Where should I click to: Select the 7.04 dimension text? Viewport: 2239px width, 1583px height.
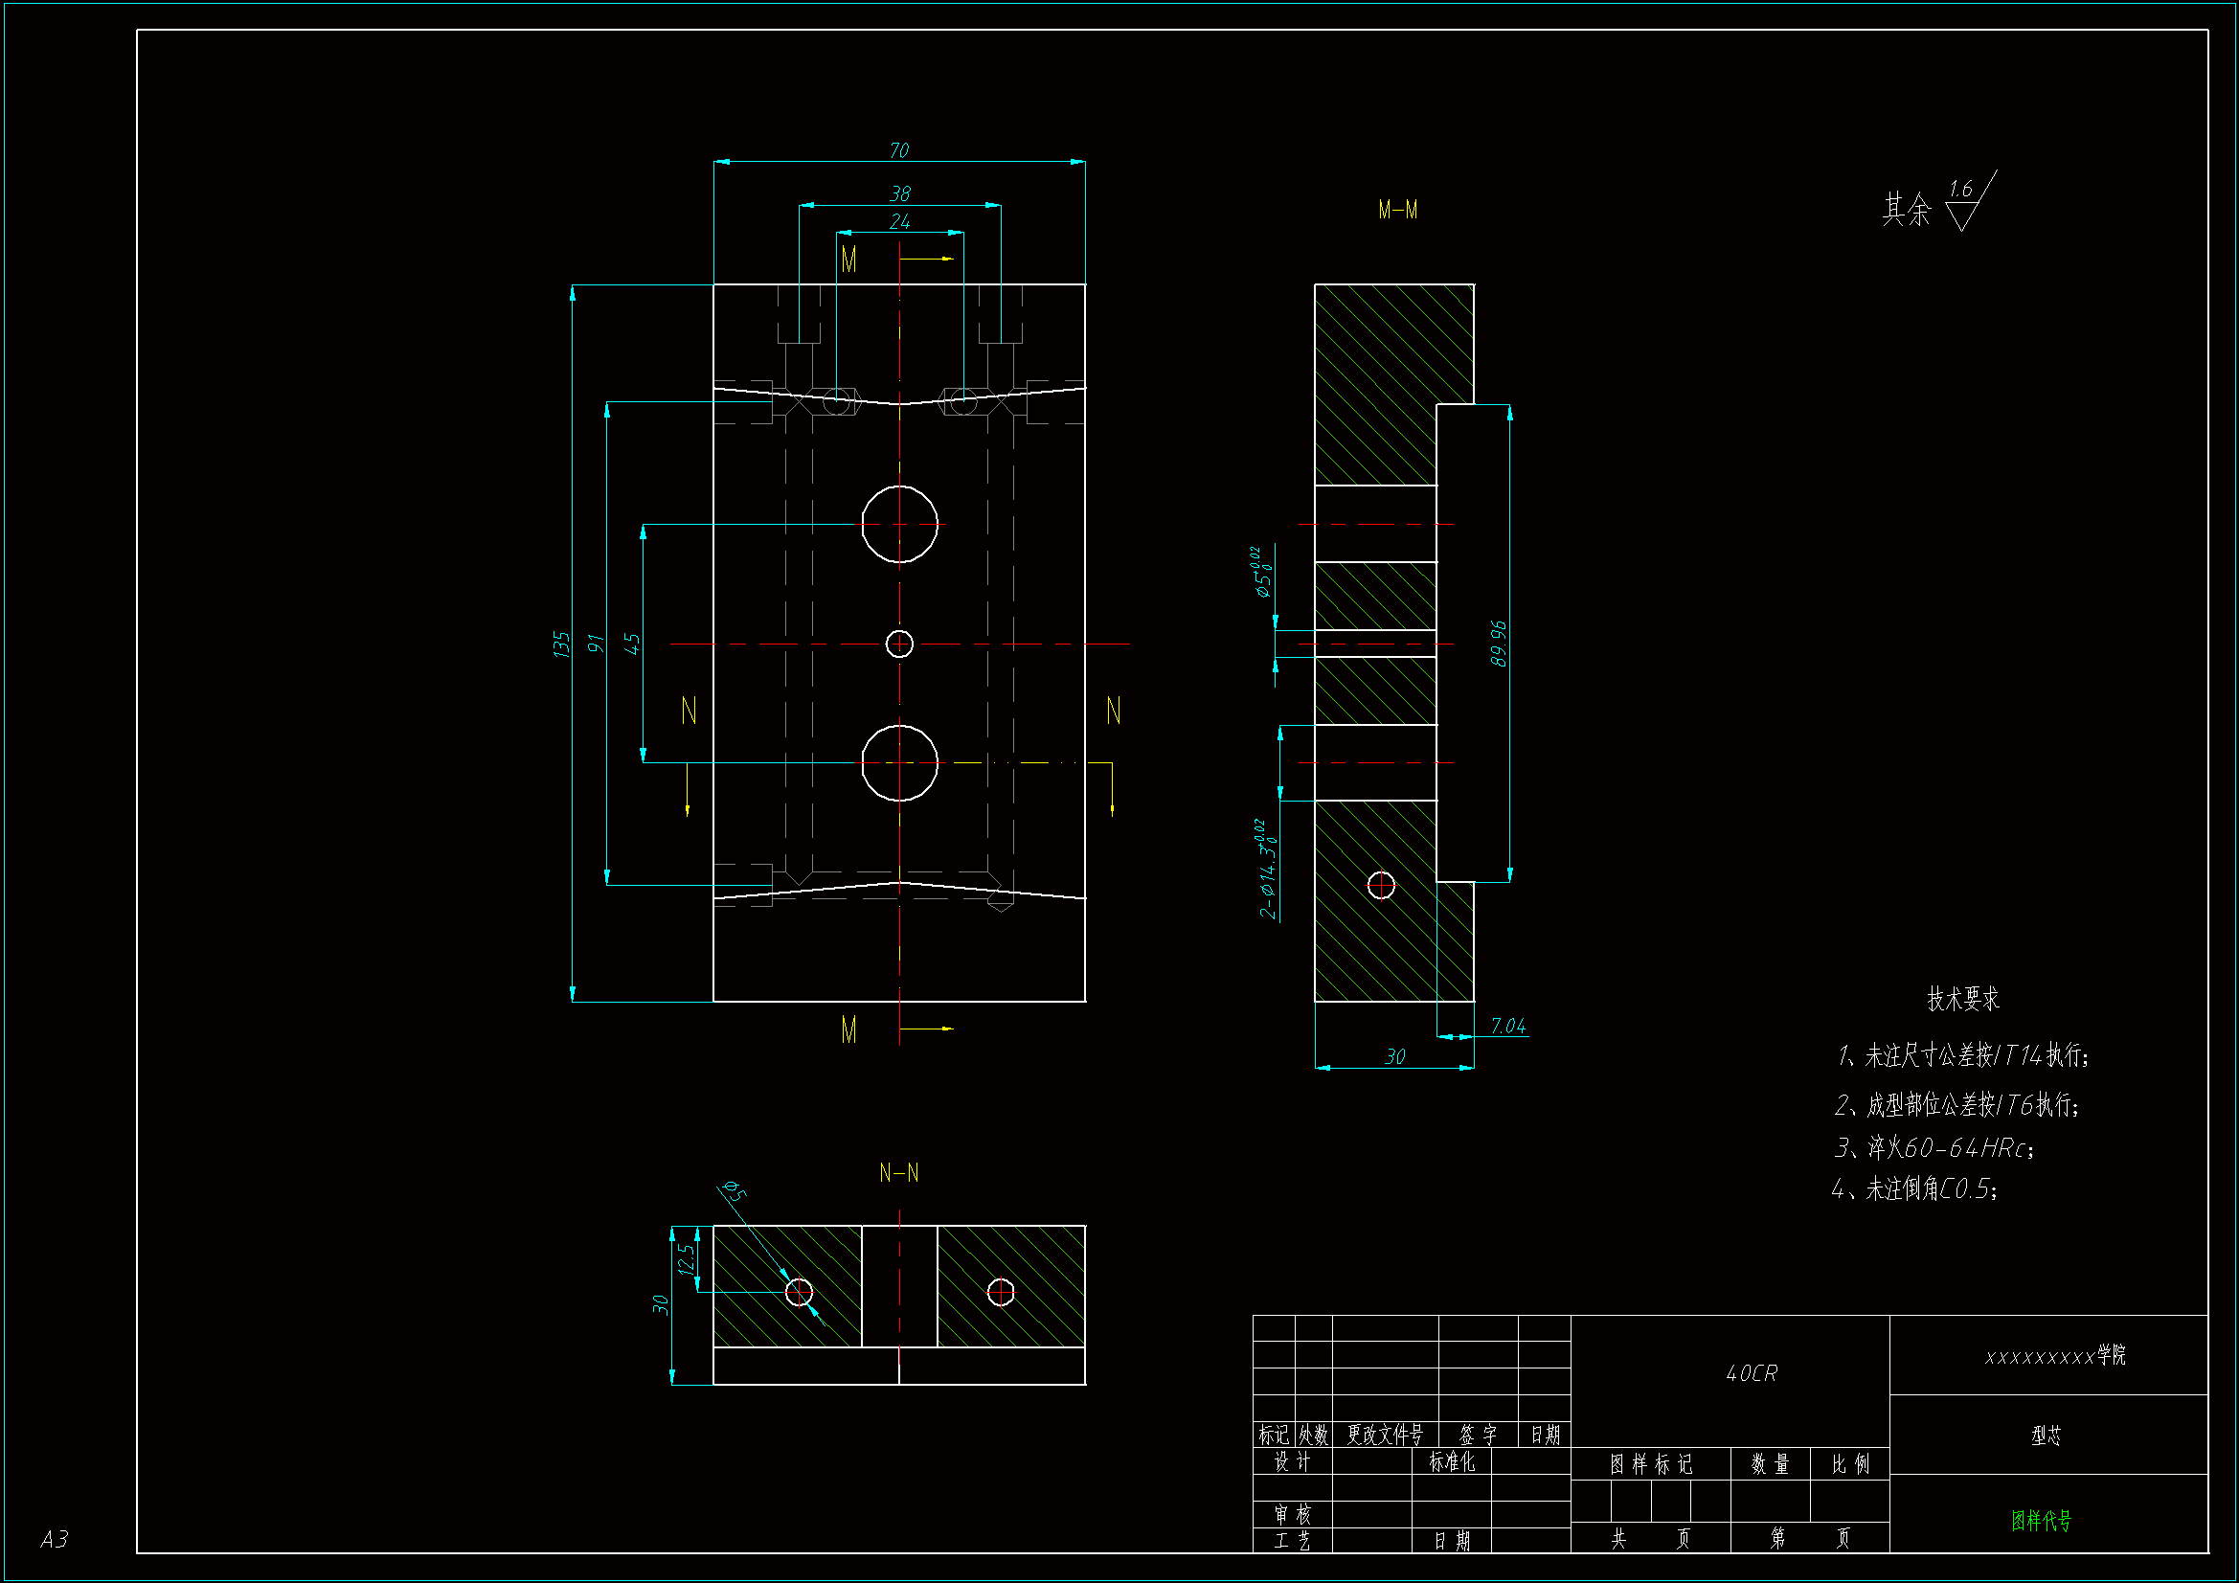coord(1507,1025)
